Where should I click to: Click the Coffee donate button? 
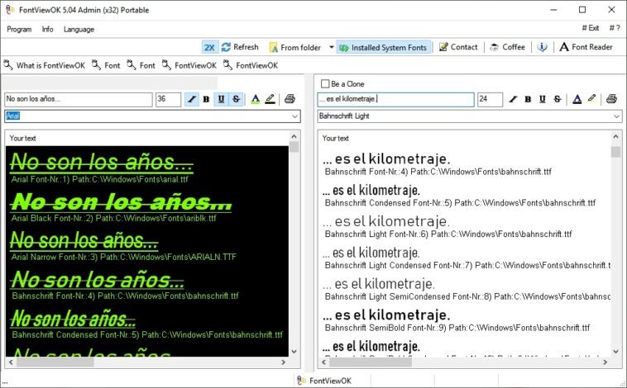click(507, 47)
